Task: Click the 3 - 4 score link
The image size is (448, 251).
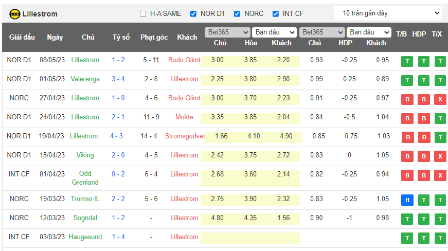Action: [118, 79]
